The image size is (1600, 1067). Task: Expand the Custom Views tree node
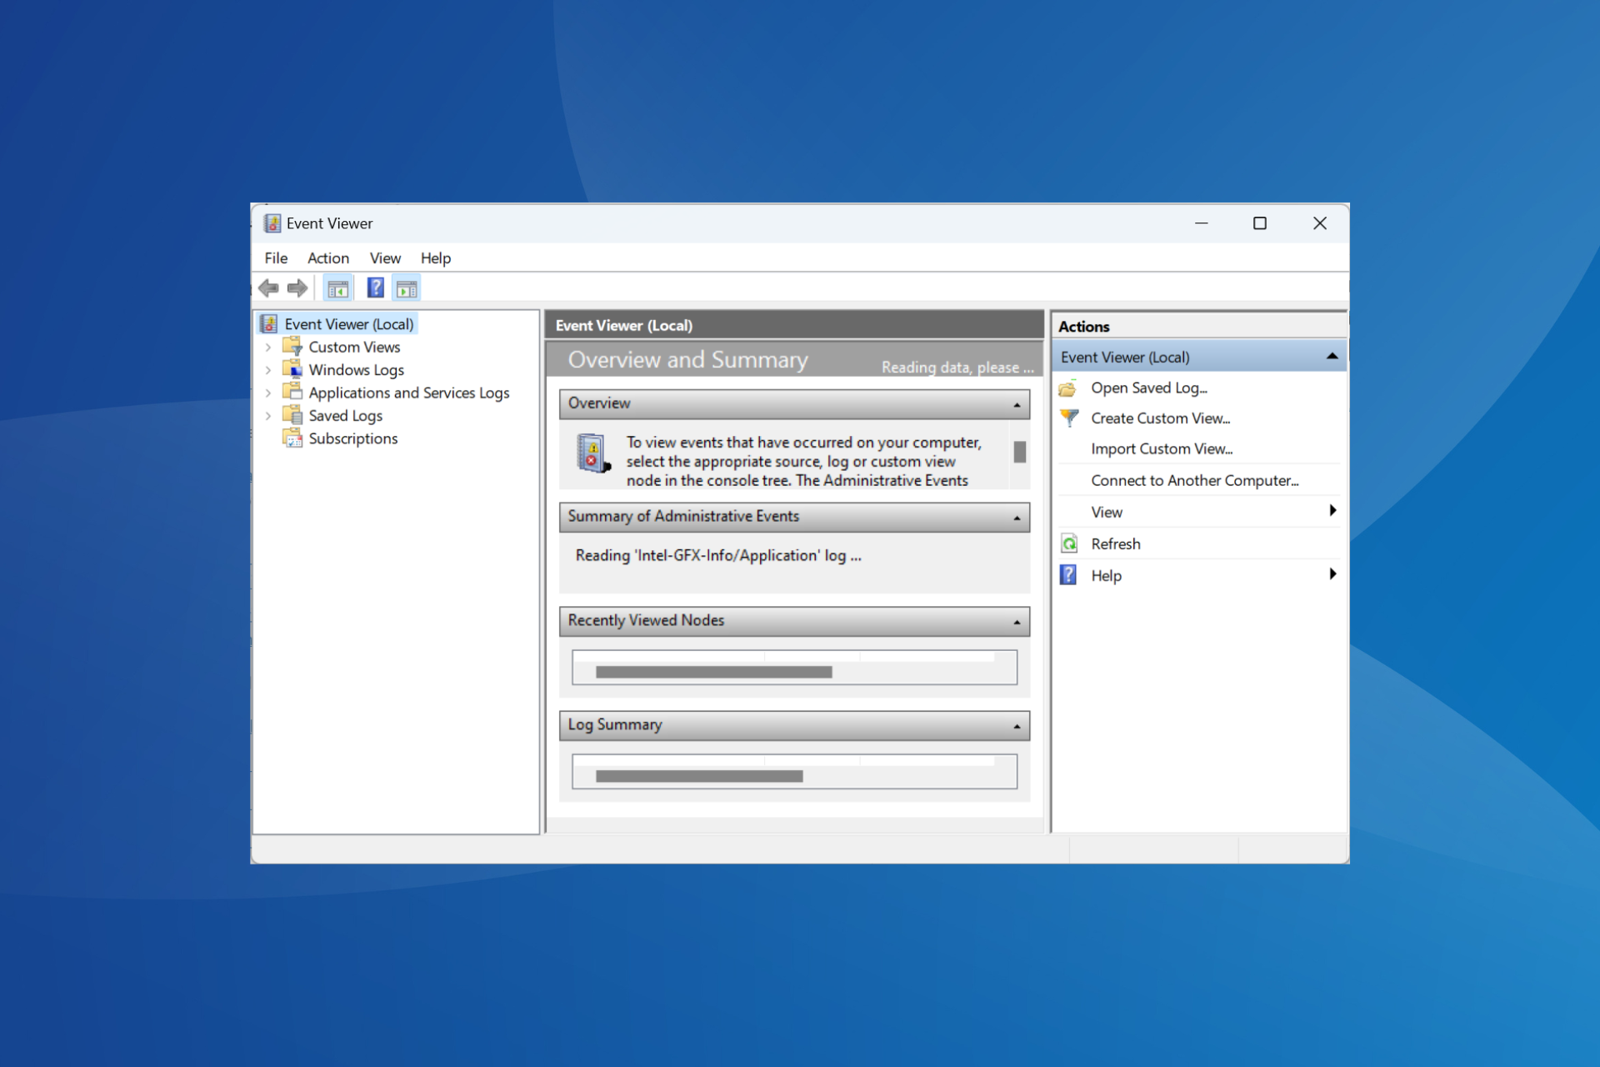276,347
